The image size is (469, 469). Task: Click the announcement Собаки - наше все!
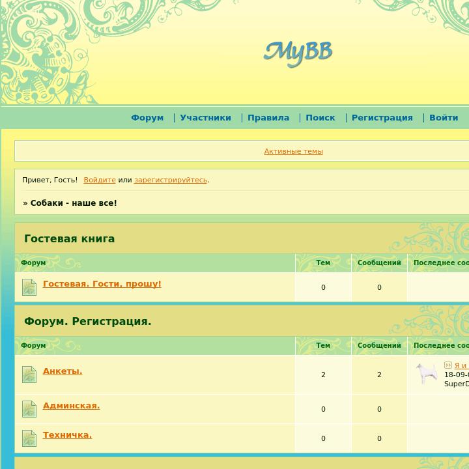click(74, 203)
